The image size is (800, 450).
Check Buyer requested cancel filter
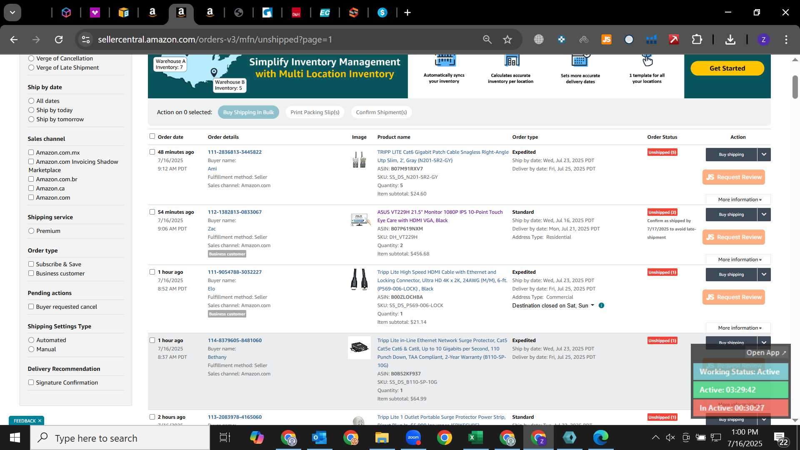point(31,307)
